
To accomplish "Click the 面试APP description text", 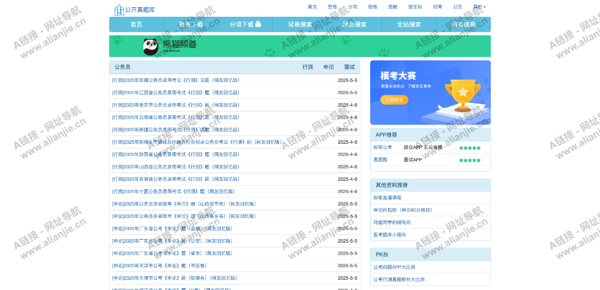I will coord(413,160).
